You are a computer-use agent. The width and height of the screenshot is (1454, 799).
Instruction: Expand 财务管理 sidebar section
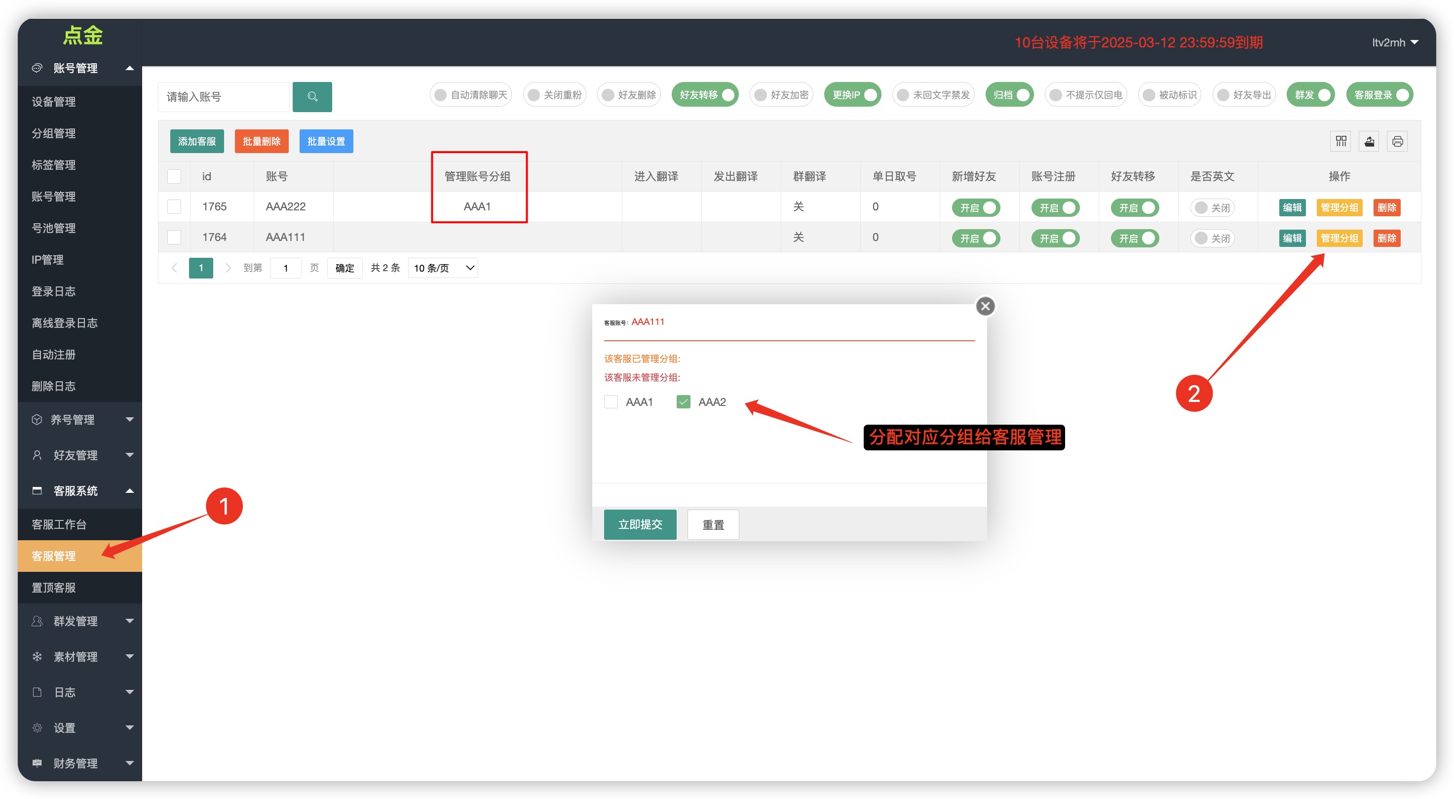(79, 763)
